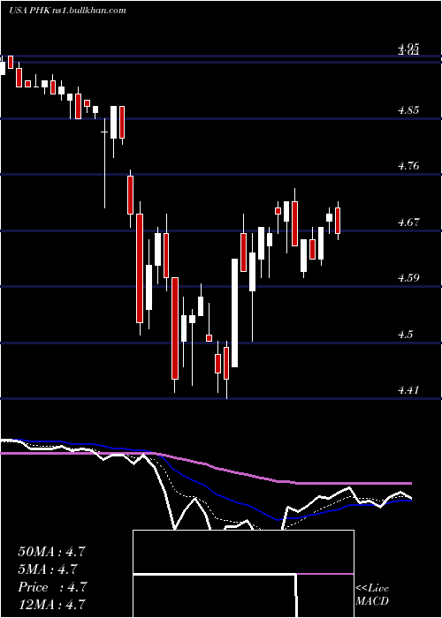Click the 4.95 price axis label
442x618 pixels.
click(x=408, y=48)
